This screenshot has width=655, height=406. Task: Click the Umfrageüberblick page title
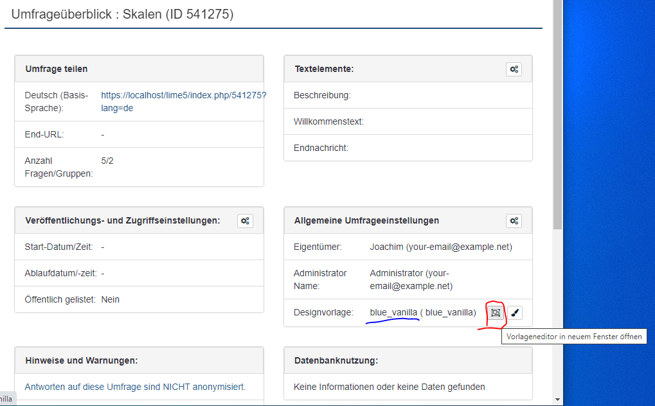pyautogui.click(x=122, y=14)
